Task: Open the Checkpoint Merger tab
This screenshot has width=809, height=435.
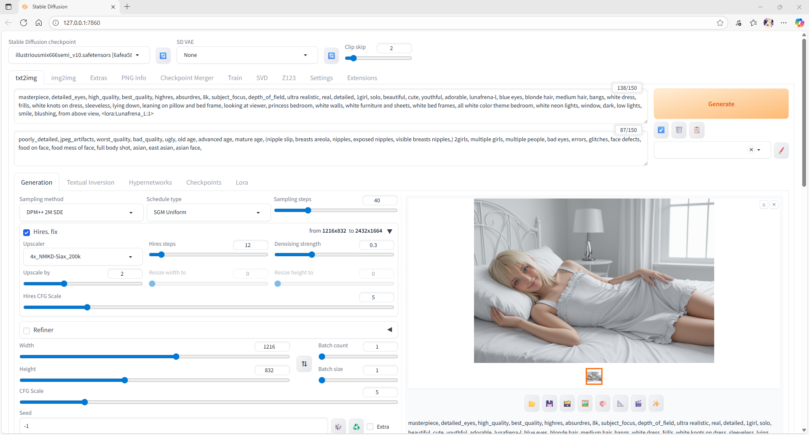Action: coord(187,78)
